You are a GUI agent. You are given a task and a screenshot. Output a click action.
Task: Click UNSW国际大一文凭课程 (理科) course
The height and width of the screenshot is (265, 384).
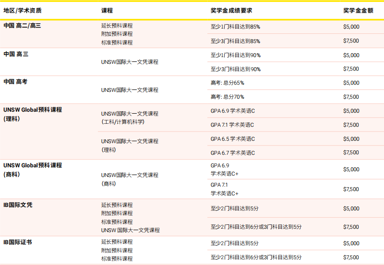point(130,146)
